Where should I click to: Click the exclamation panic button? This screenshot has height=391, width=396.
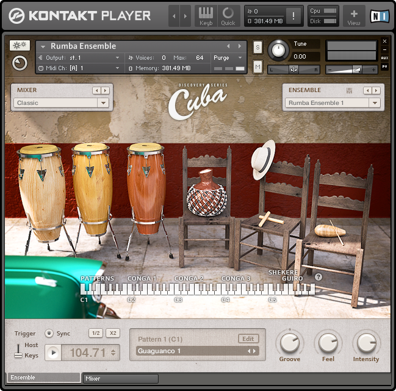point(293,16)
